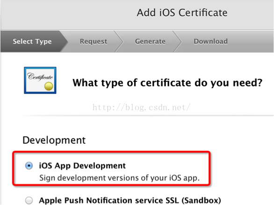This screenshot has width=274, height=205.
Task: Click the gold seal on certificate icon
Action: tap(49, 86)
